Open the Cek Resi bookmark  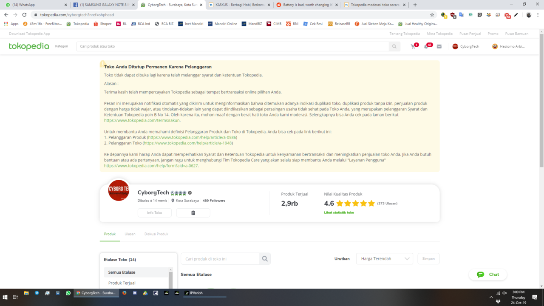312,24
